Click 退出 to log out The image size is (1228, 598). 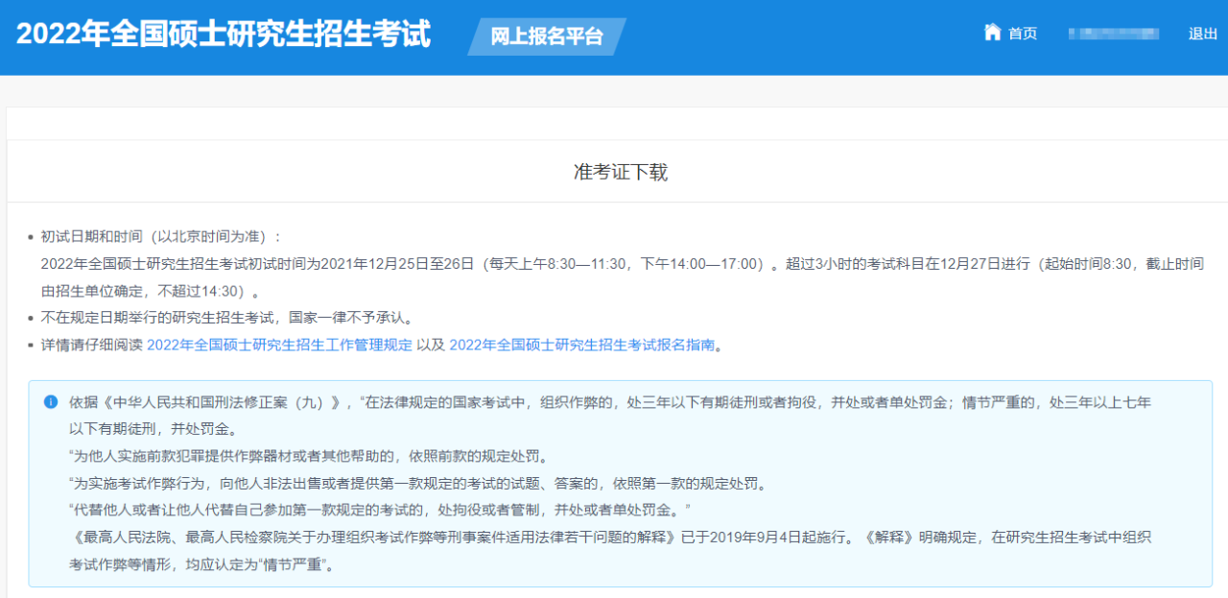[1202, 34]
